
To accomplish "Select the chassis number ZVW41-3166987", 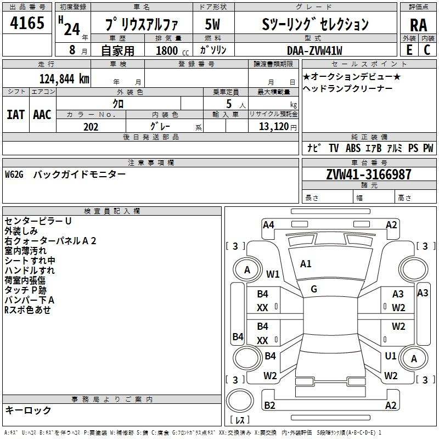I will pos(369,174).
